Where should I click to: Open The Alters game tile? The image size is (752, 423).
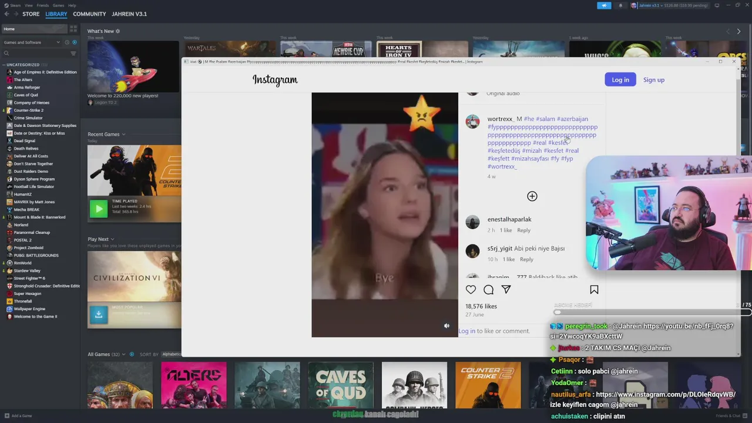(194, 385)
